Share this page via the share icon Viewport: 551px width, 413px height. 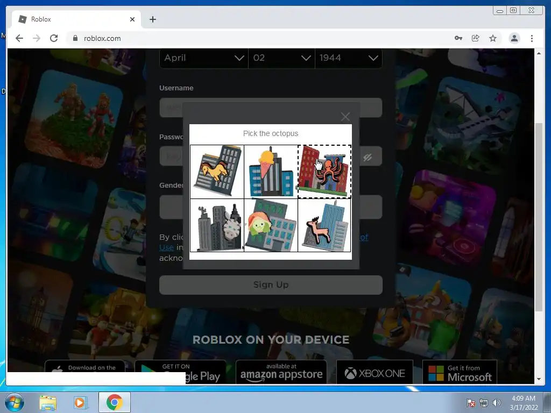click(x=476, y=38)
